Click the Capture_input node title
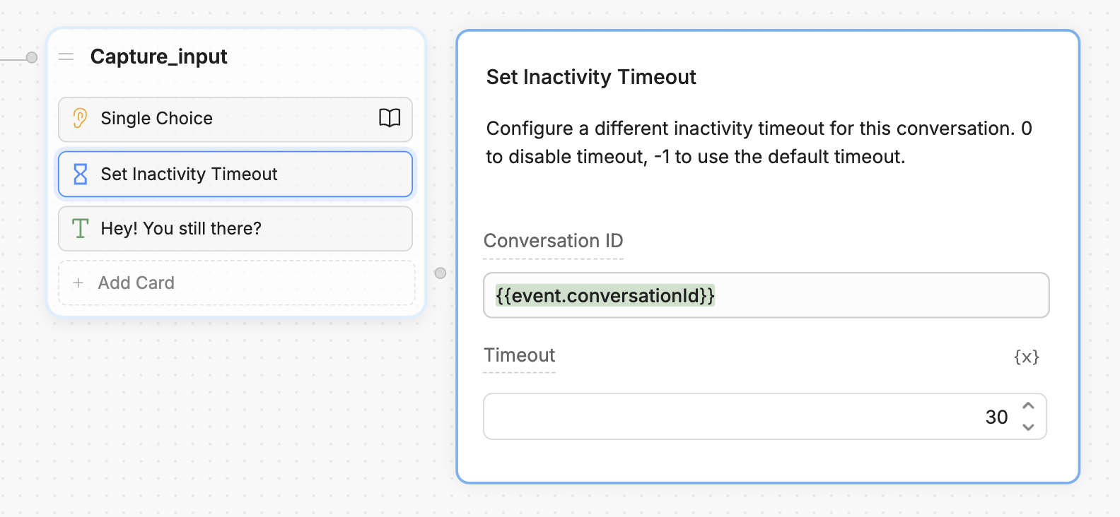This screenshot has width=1120, height=517. point(158,57)
